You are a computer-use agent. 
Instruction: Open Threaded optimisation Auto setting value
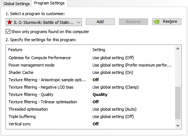click(x=114, y=109)
